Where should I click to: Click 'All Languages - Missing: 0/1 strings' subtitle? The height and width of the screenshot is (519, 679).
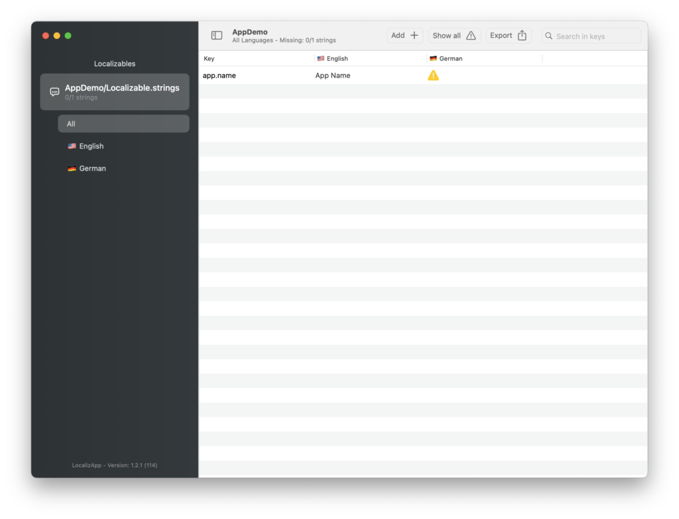coord(284,40)
